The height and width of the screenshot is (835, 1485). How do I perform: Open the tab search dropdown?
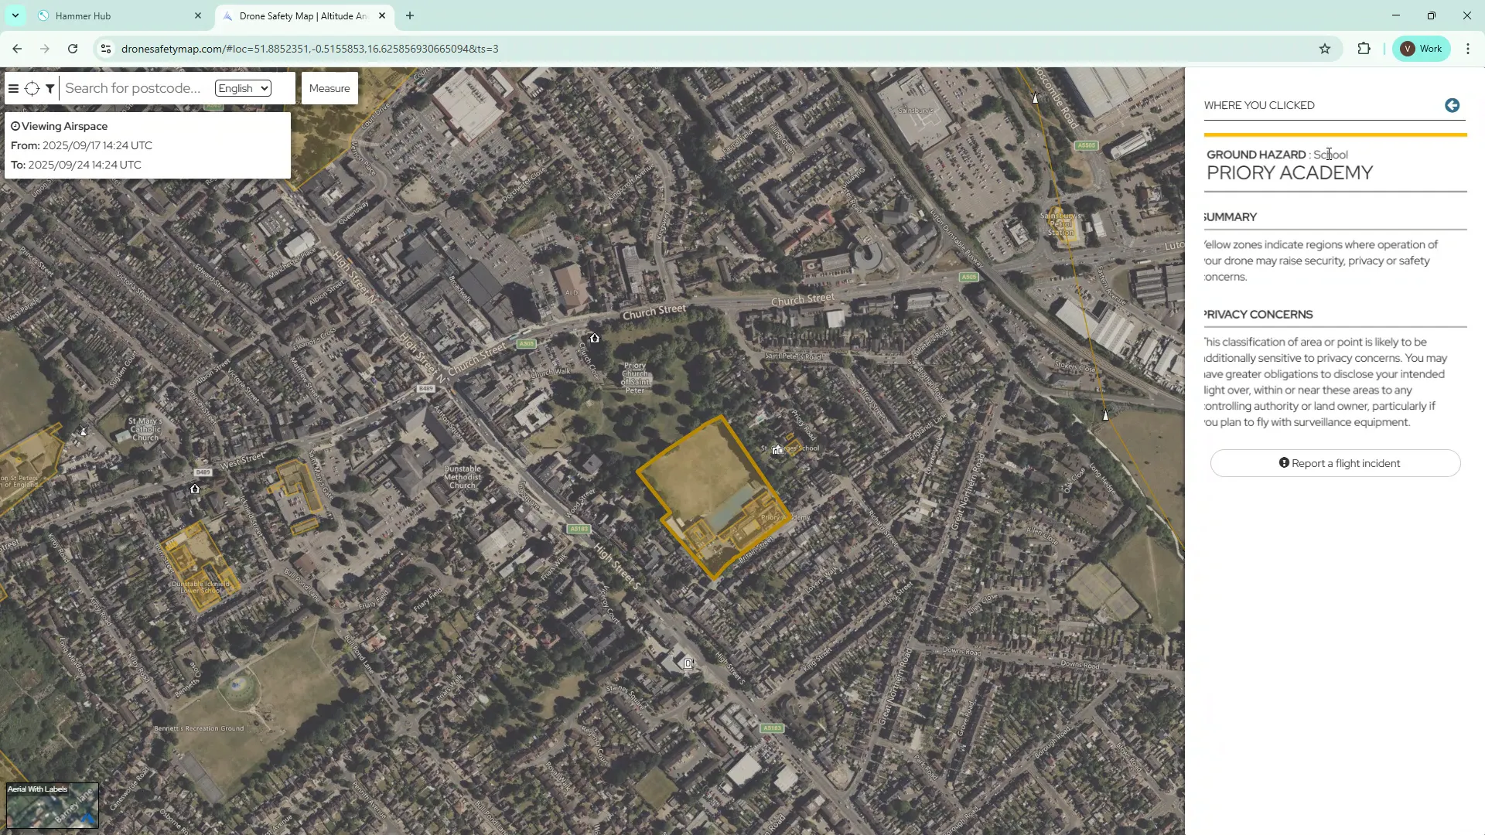click(x=14, y=15)
